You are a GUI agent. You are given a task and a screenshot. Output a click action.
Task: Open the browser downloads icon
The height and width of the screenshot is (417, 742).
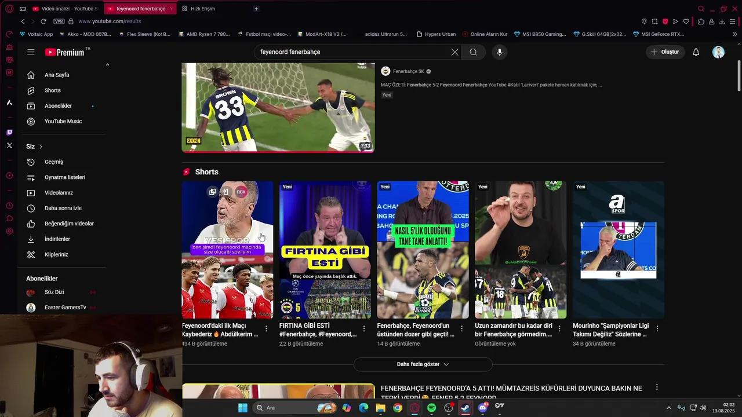coord(722,21)
